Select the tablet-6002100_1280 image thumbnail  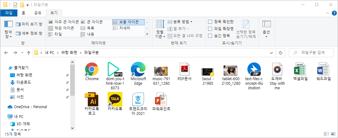click(x=231, y=71)
